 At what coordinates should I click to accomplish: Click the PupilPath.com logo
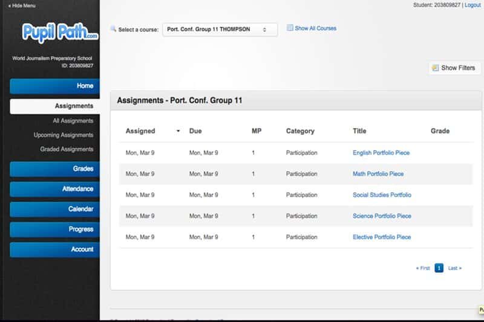pos(60,33)
